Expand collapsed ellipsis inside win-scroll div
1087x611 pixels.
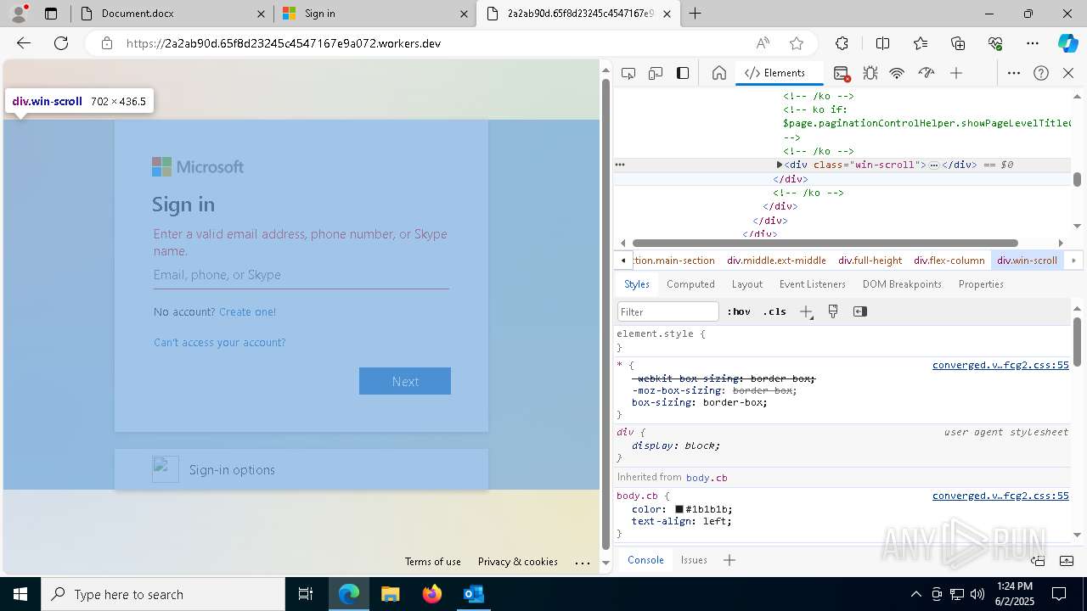(934, 165)
